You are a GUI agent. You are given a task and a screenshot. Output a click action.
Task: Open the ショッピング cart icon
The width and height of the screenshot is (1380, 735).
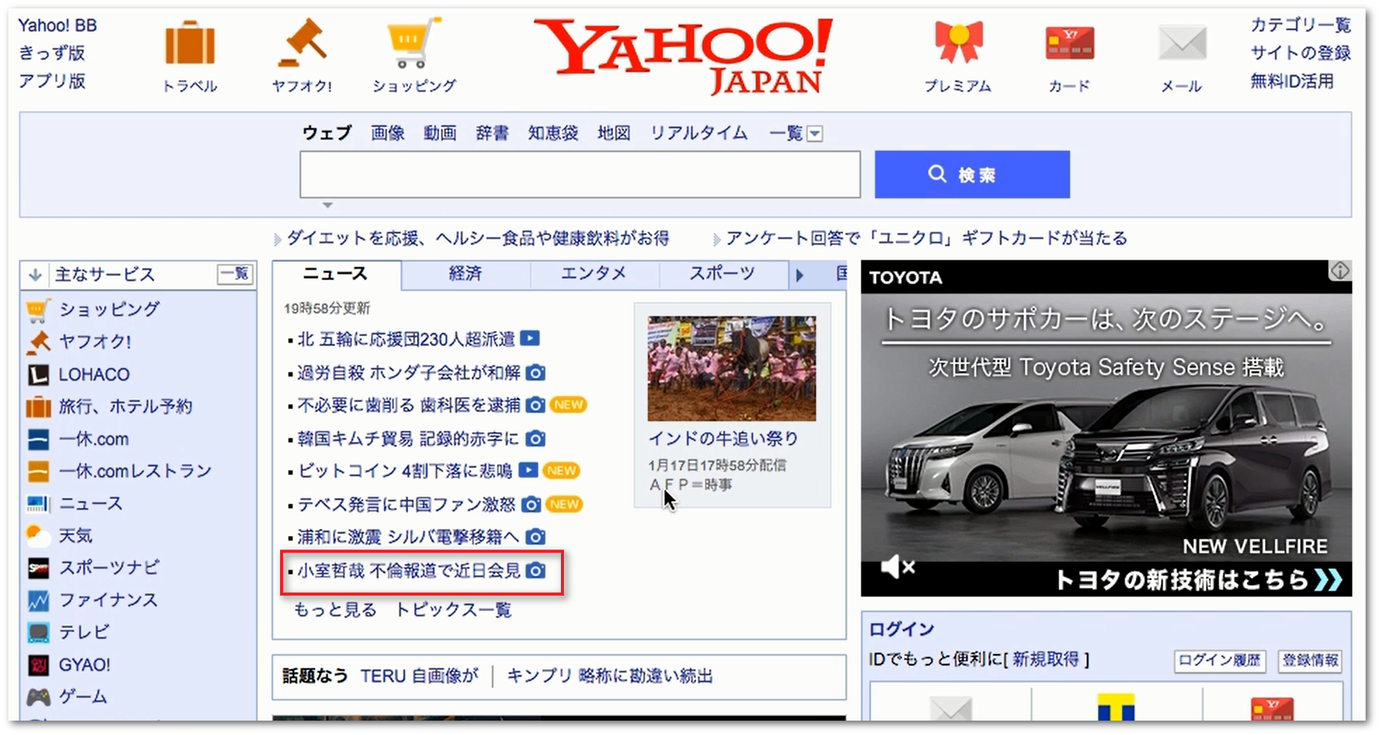(414, 43)
